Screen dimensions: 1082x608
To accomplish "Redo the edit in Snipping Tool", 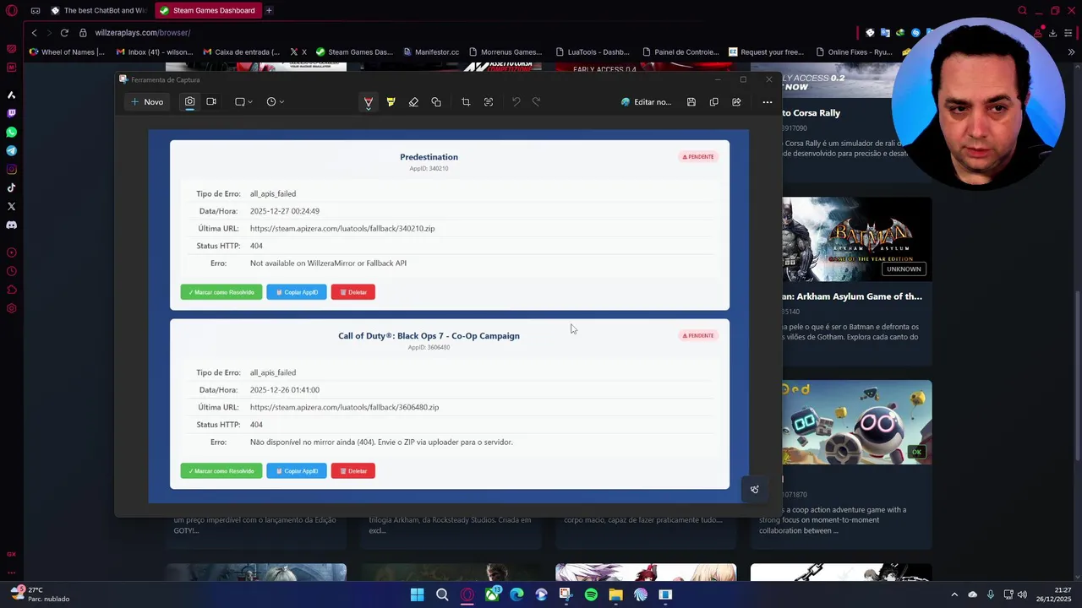I will 536,102.
